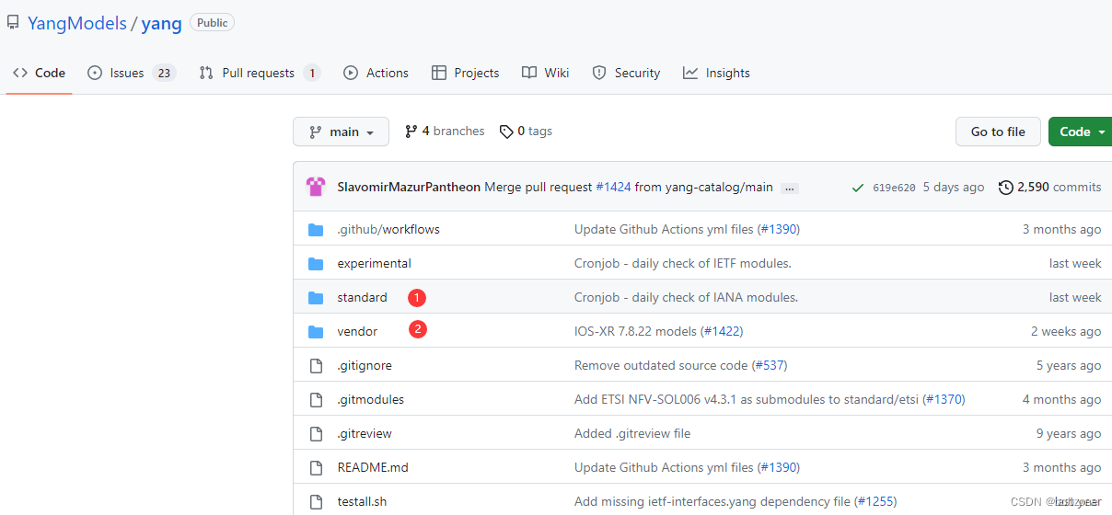The image size is (1112, 515).
Task: Open the Projects tab
Action: click(465, 73)
